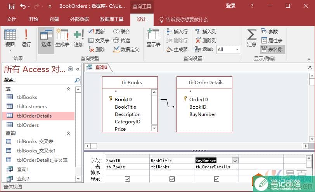Choose 交叉表 crosstab query

99,40
